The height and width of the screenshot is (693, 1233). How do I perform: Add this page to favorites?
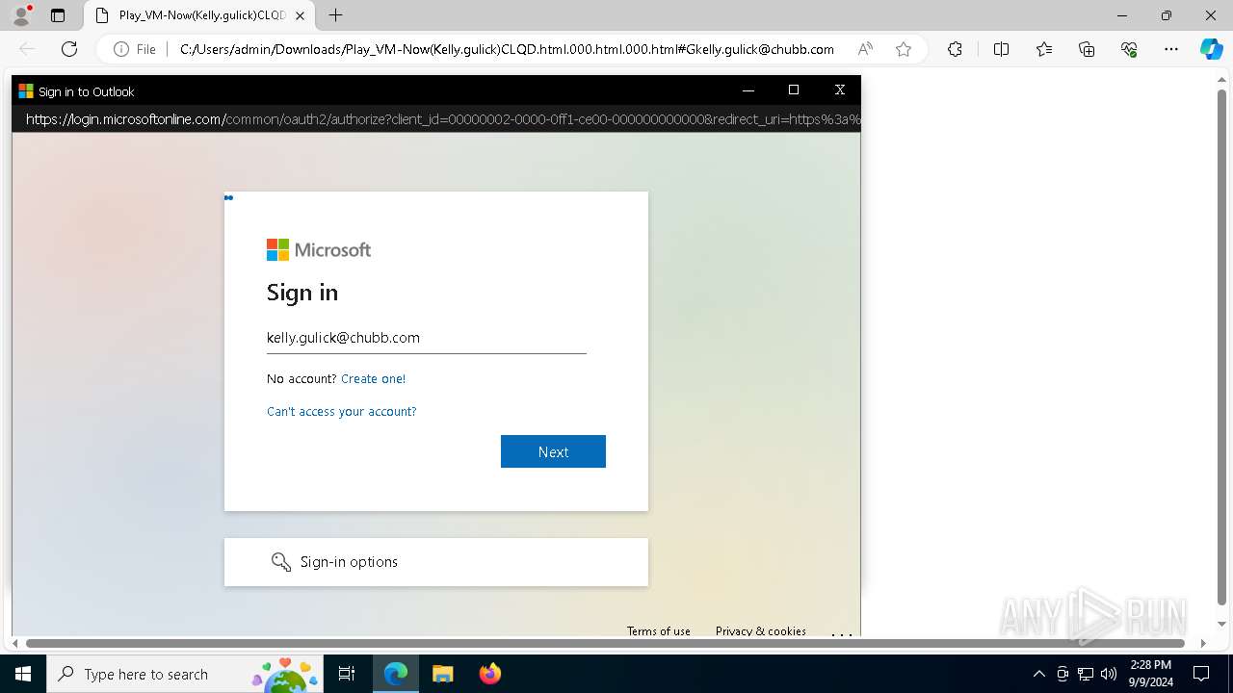tap(904, 49)
